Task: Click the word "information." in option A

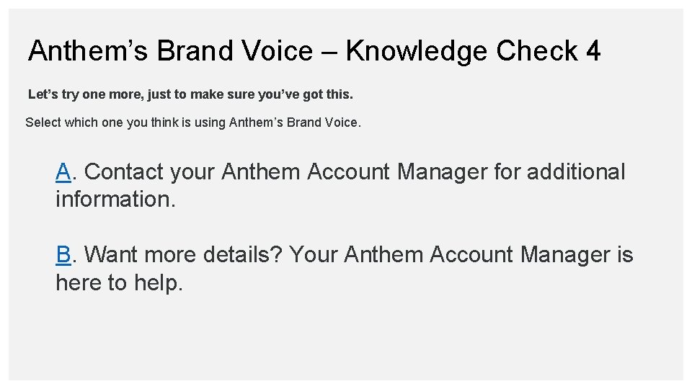Action: point(115,200)
